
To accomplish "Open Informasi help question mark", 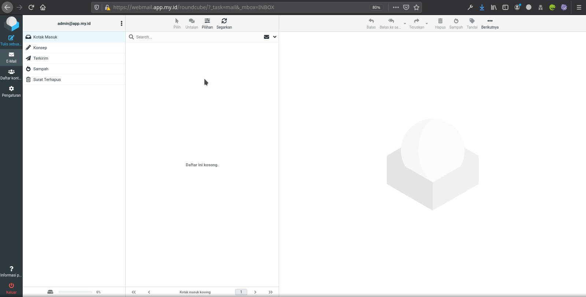I will pyautogui.click(x=11, y=269).
